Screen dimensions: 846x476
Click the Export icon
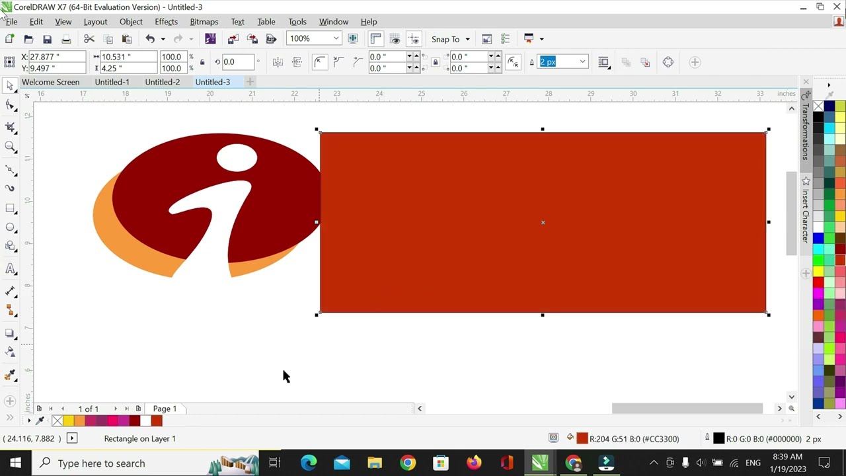click(252, 39)
